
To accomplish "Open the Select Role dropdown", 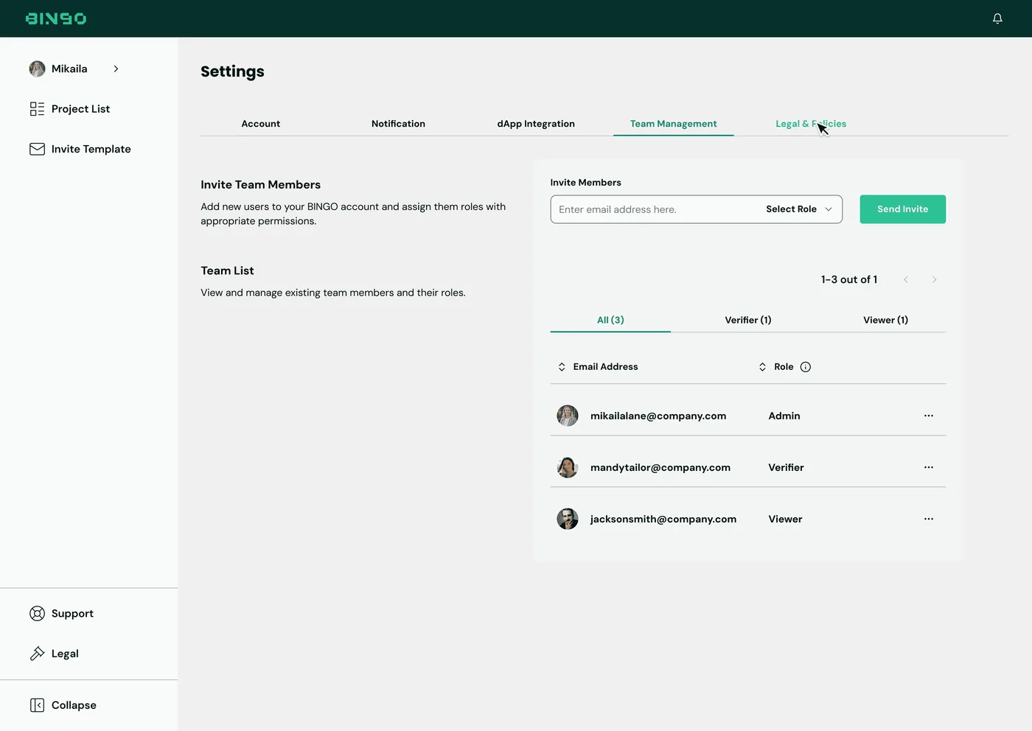I will (x=799, y=209).
